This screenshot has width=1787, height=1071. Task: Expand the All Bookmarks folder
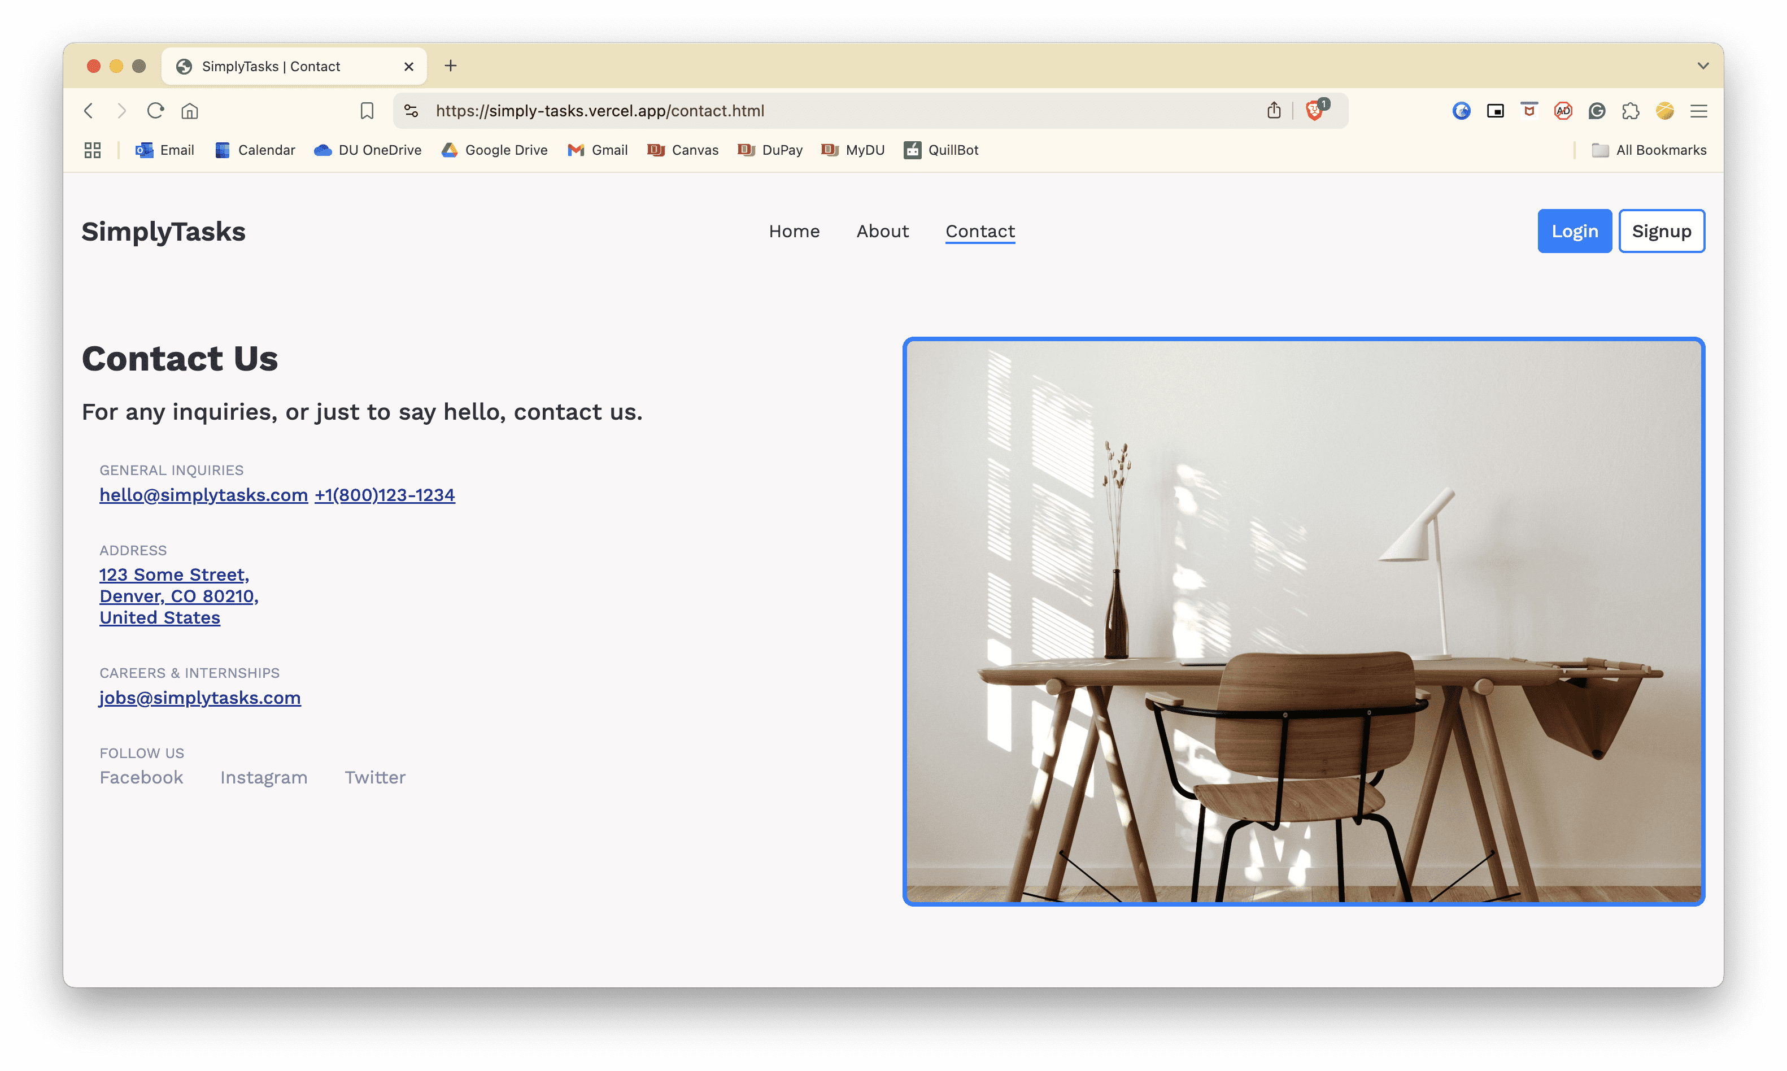pyautogui.click(x=1649, y=150)
